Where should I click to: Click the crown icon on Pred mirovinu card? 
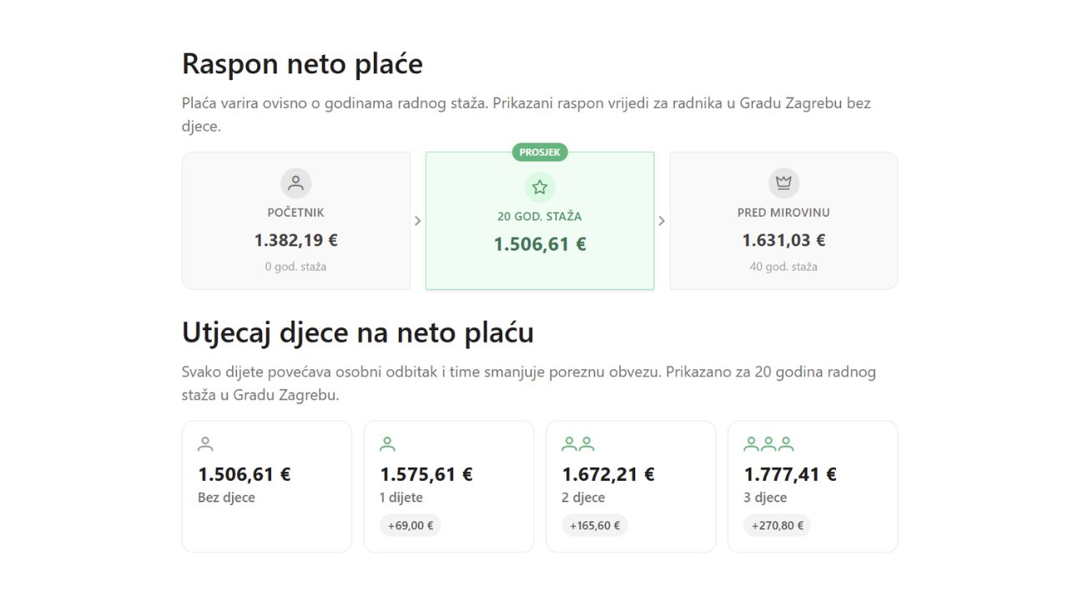783,182
